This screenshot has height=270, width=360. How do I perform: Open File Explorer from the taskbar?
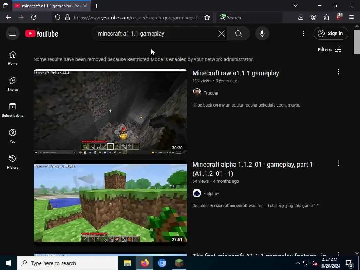tap(127, 263)
